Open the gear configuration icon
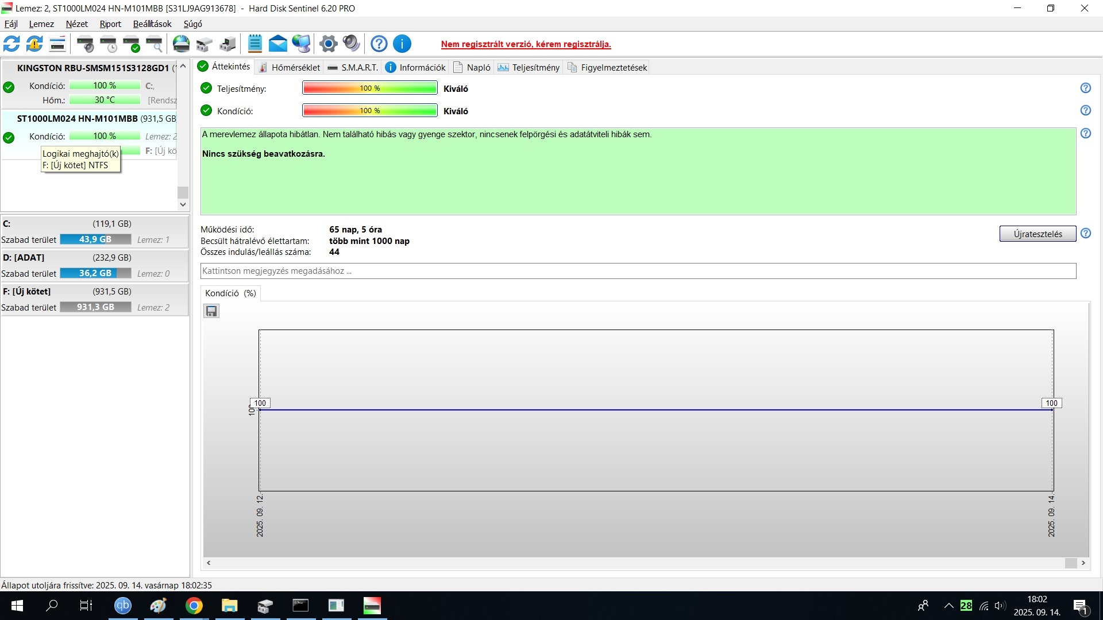 tap(328, 44)
